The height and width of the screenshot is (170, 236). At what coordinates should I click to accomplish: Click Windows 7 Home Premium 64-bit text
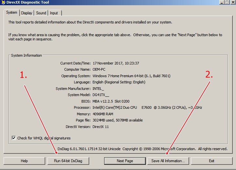118,76
